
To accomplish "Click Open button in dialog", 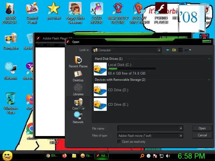I will pos(202,128).
